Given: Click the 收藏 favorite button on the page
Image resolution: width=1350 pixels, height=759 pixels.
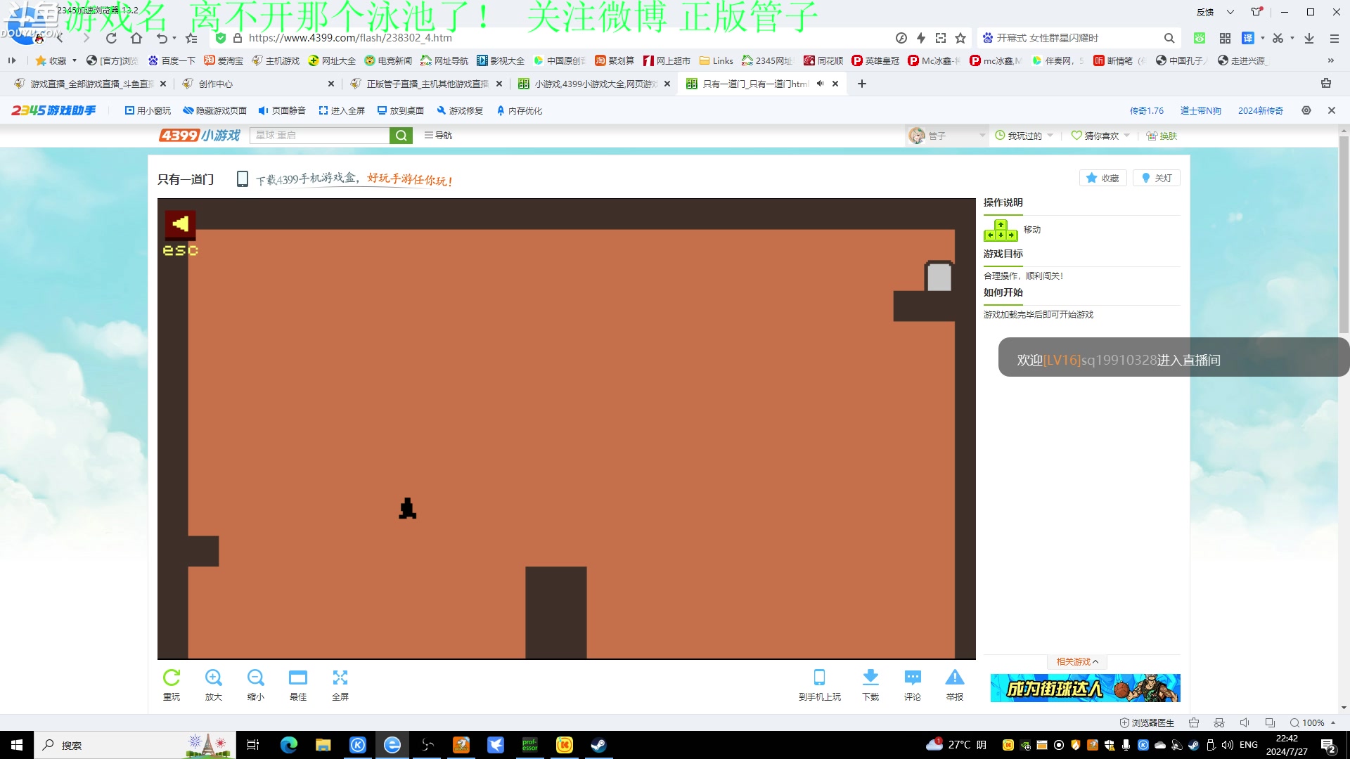Looking at the screenshot, I should pyautogui.click(x=1102, y=178).
